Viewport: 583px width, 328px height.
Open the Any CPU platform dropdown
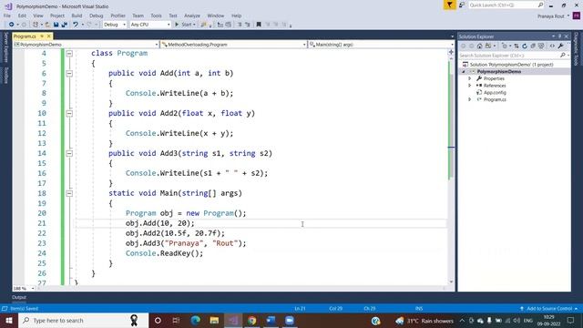pos(150,25)
